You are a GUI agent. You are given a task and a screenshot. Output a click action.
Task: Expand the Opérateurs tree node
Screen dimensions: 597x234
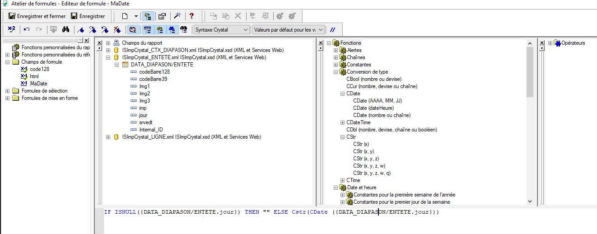coord(550,43)
